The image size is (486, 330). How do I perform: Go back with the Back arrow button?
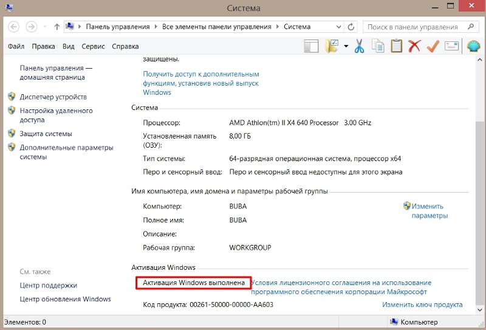click(13, 27)
